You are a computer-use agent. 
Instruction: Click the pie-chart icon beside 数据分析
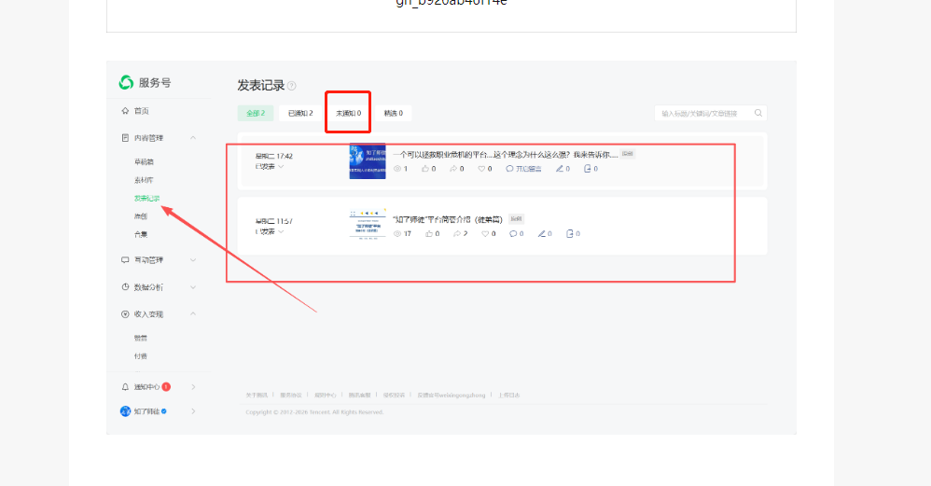125,286
